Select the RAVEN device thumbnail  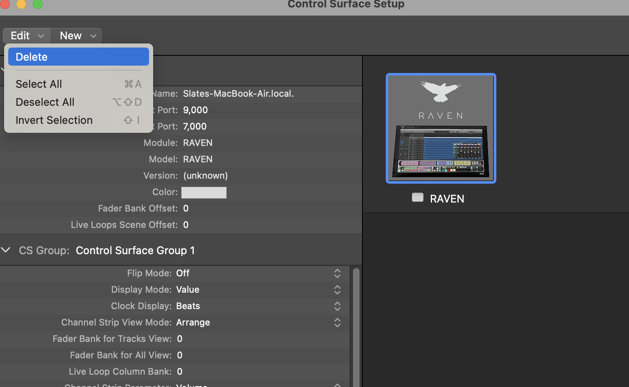(x=441, y=128)
